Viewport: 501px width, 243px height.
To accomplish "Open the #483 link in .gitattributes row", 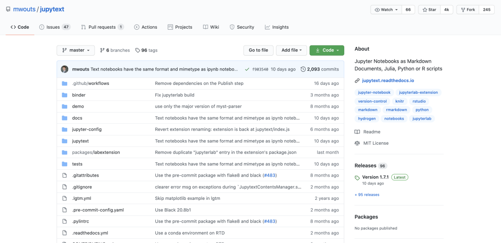I will click(270, 175).
